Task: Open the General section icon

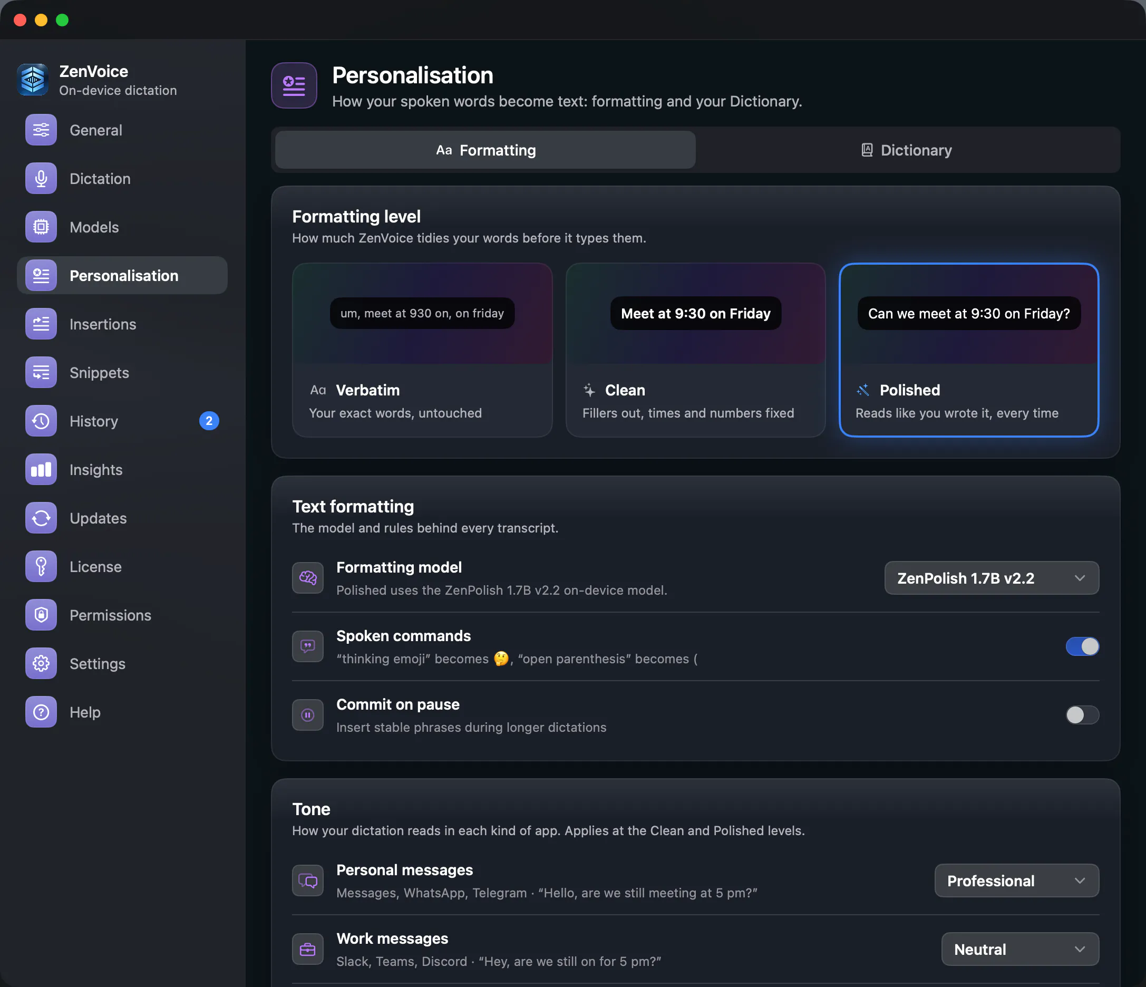Action: pos(41,130)
